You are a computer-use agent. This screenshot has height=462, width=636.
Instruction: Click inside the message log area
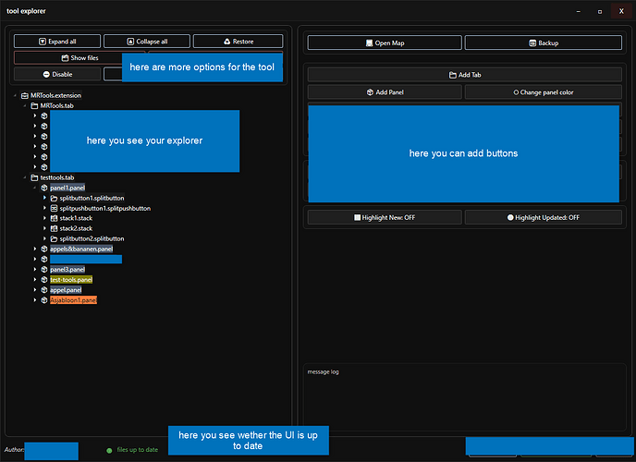(464, 397)
